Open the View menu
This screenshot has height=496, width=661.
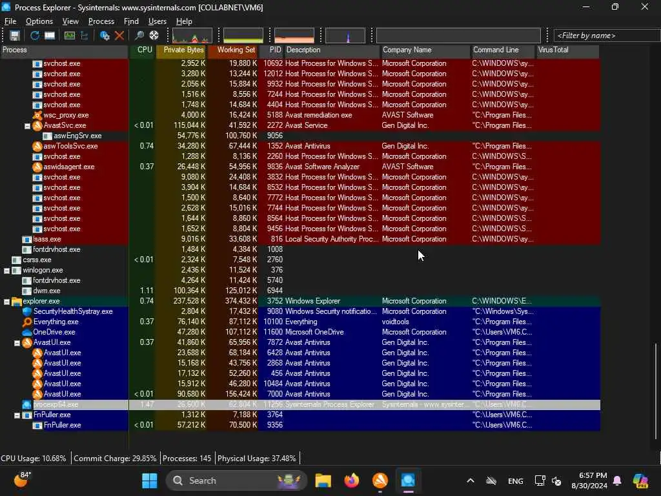70,21
